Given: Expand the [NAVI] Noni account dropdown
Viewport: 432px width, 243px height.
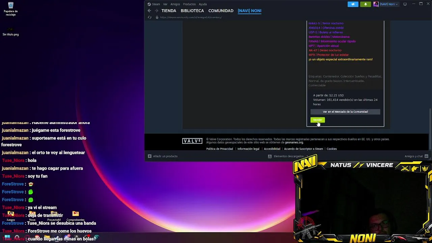Looking at the screenshot, I should click(388, 4).
